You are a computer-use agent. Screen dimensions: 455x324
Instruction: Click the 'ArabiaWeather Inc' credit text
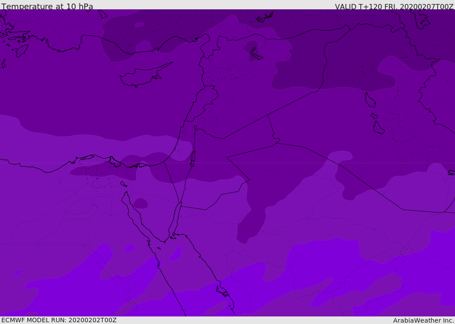pyautogui.click(x=423, y=320)
